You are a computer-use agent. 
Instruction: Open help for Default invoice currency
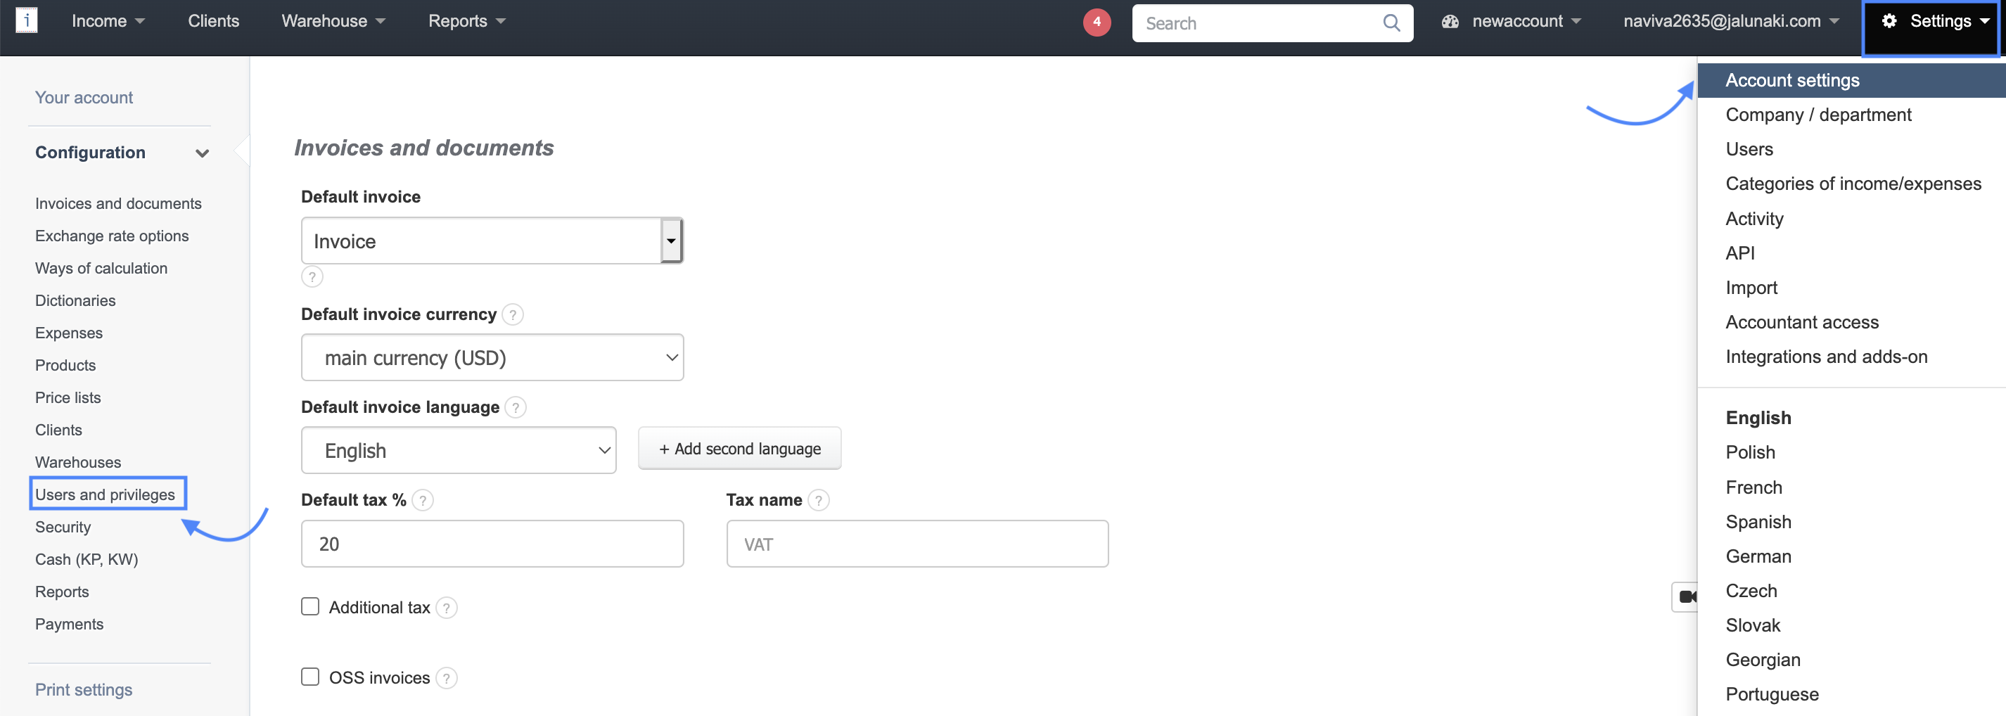512,315
